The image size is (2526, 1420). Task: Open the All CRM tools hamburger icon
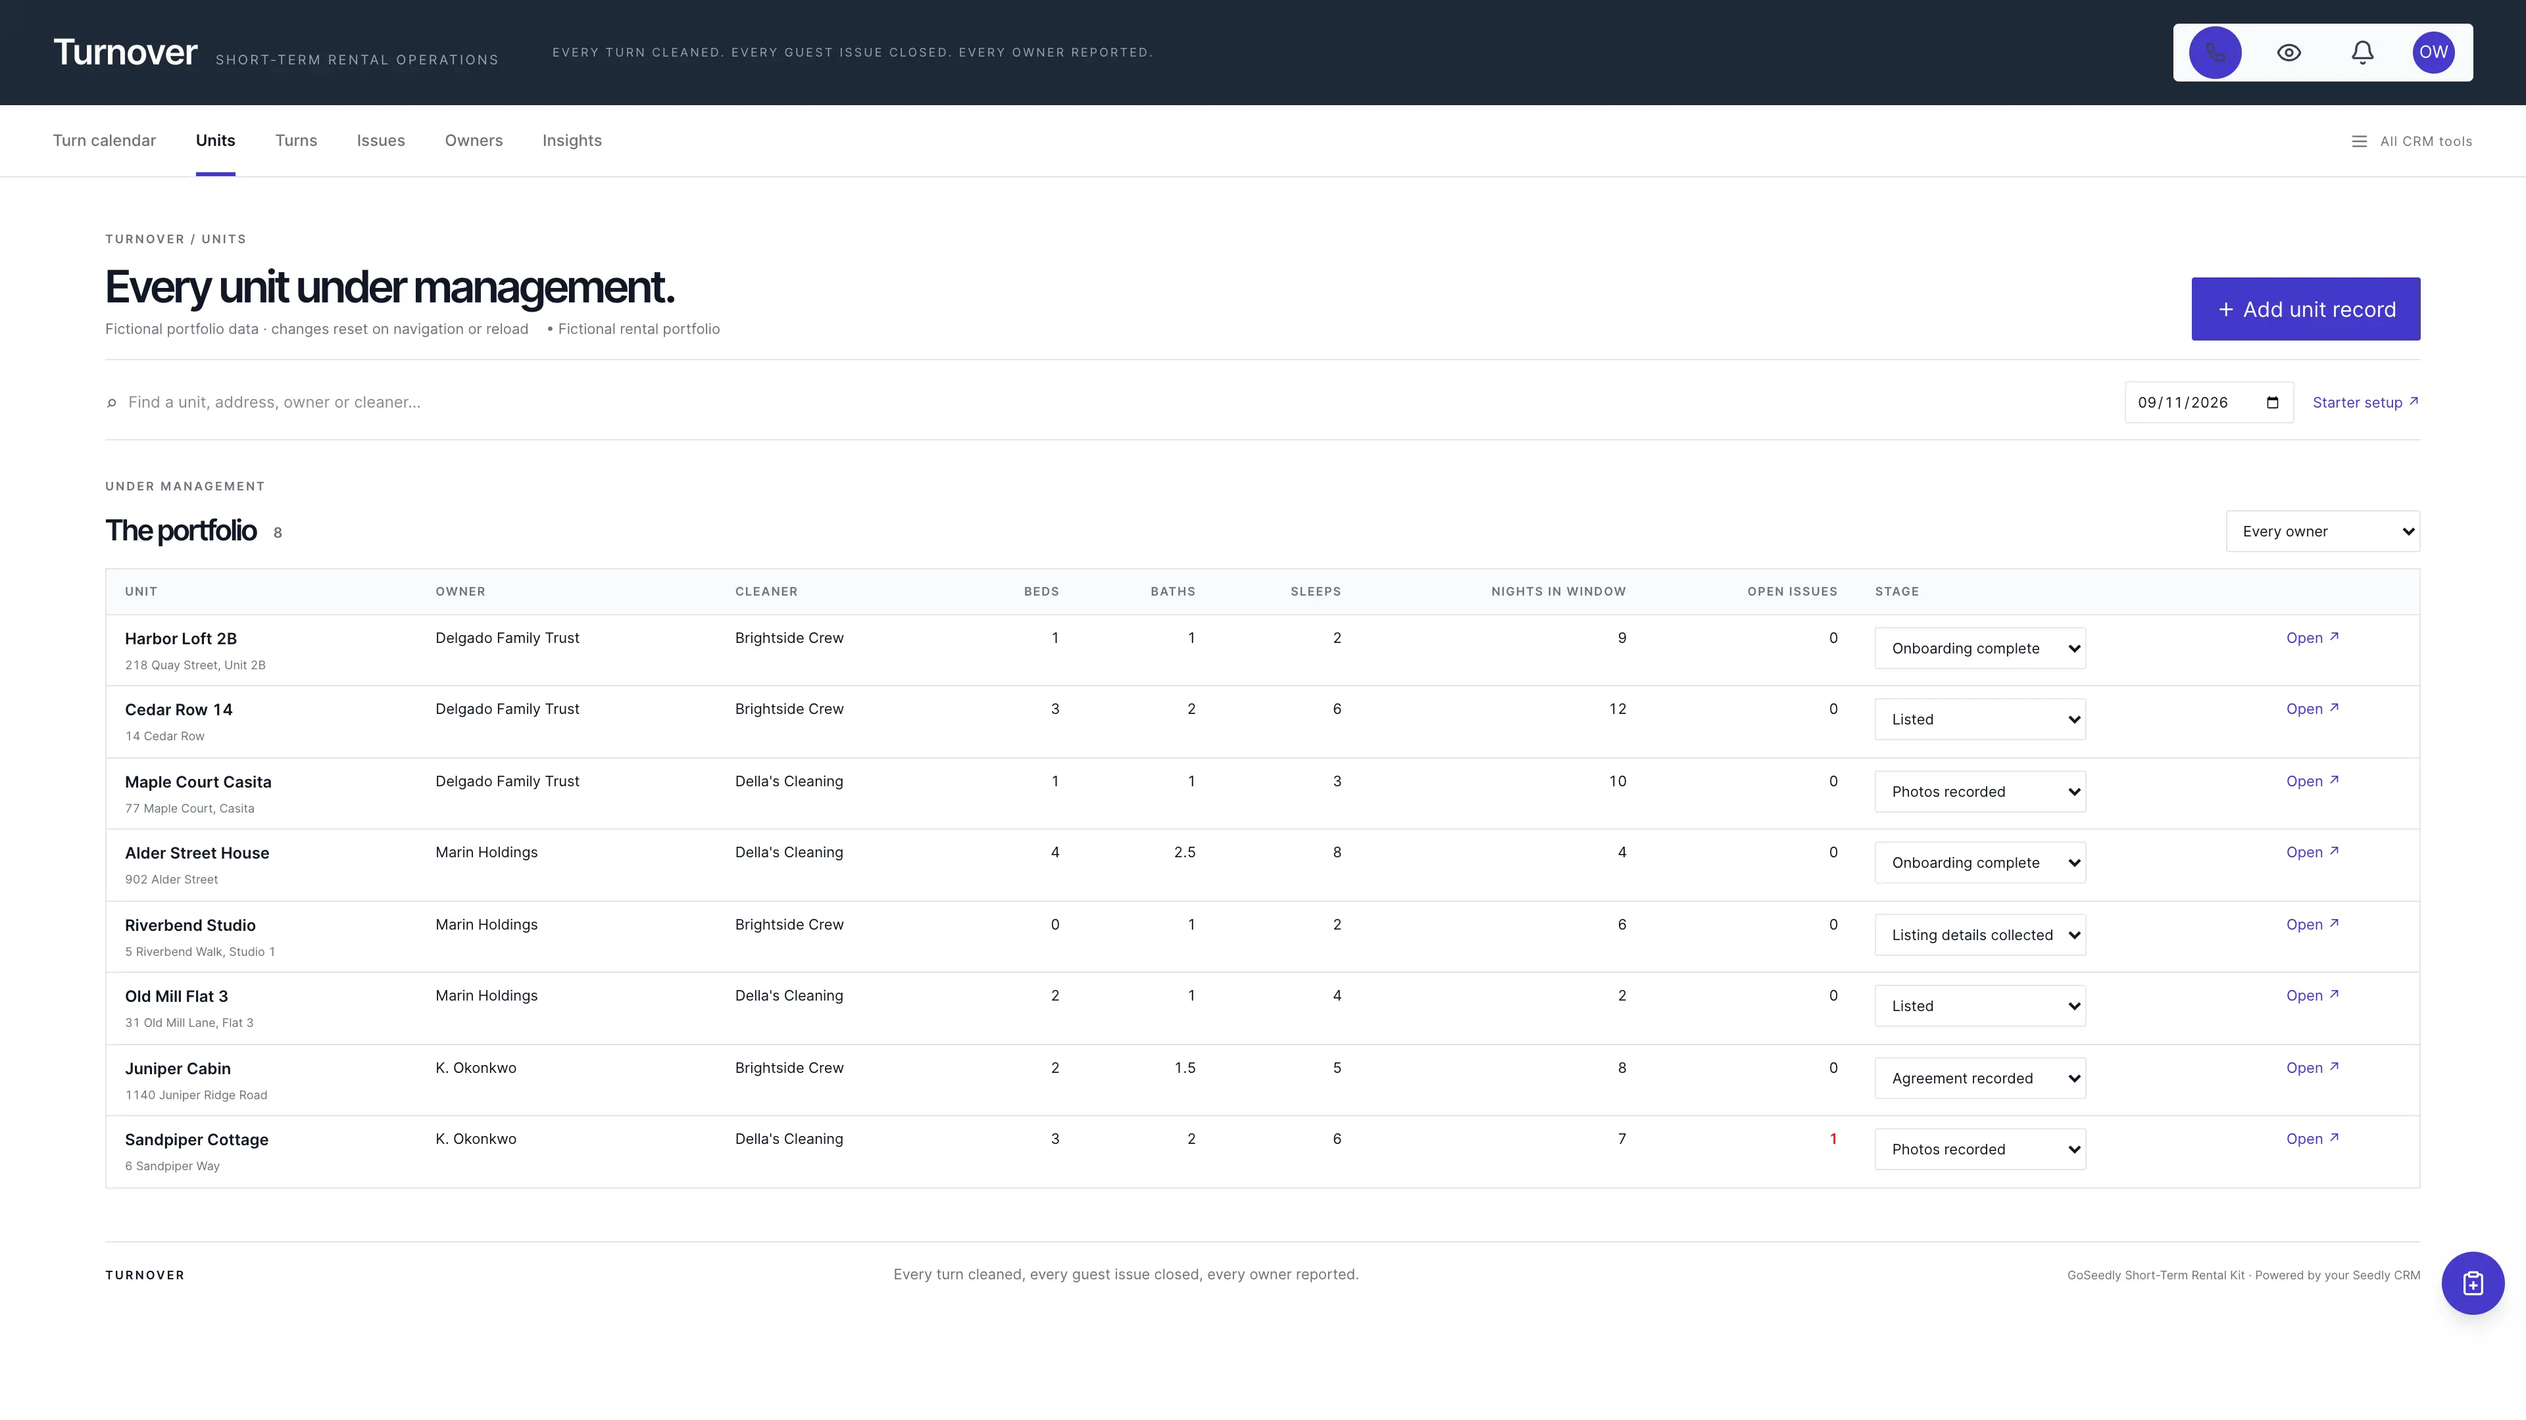[x=2360, y=141]
